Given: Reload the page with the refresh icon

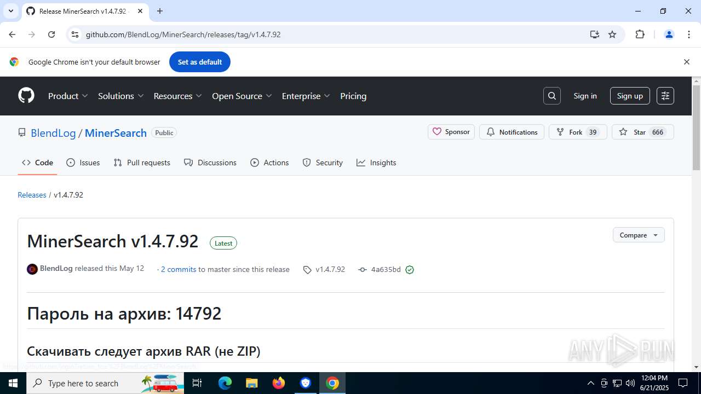Looking at the screenshot, I should point(51,34).
